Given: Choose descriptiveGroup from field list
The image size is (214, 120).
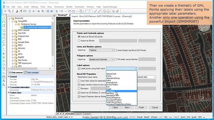Looking at the screenshot, I should (x=113, y=78).
